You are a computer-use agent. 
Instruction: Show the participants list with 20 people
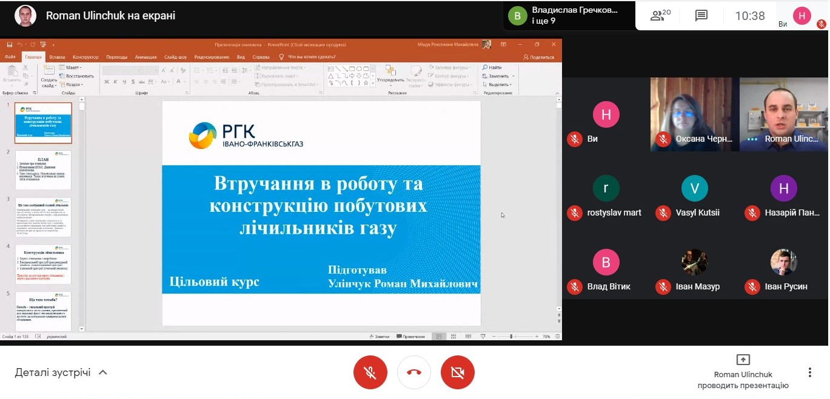(658, 16)
